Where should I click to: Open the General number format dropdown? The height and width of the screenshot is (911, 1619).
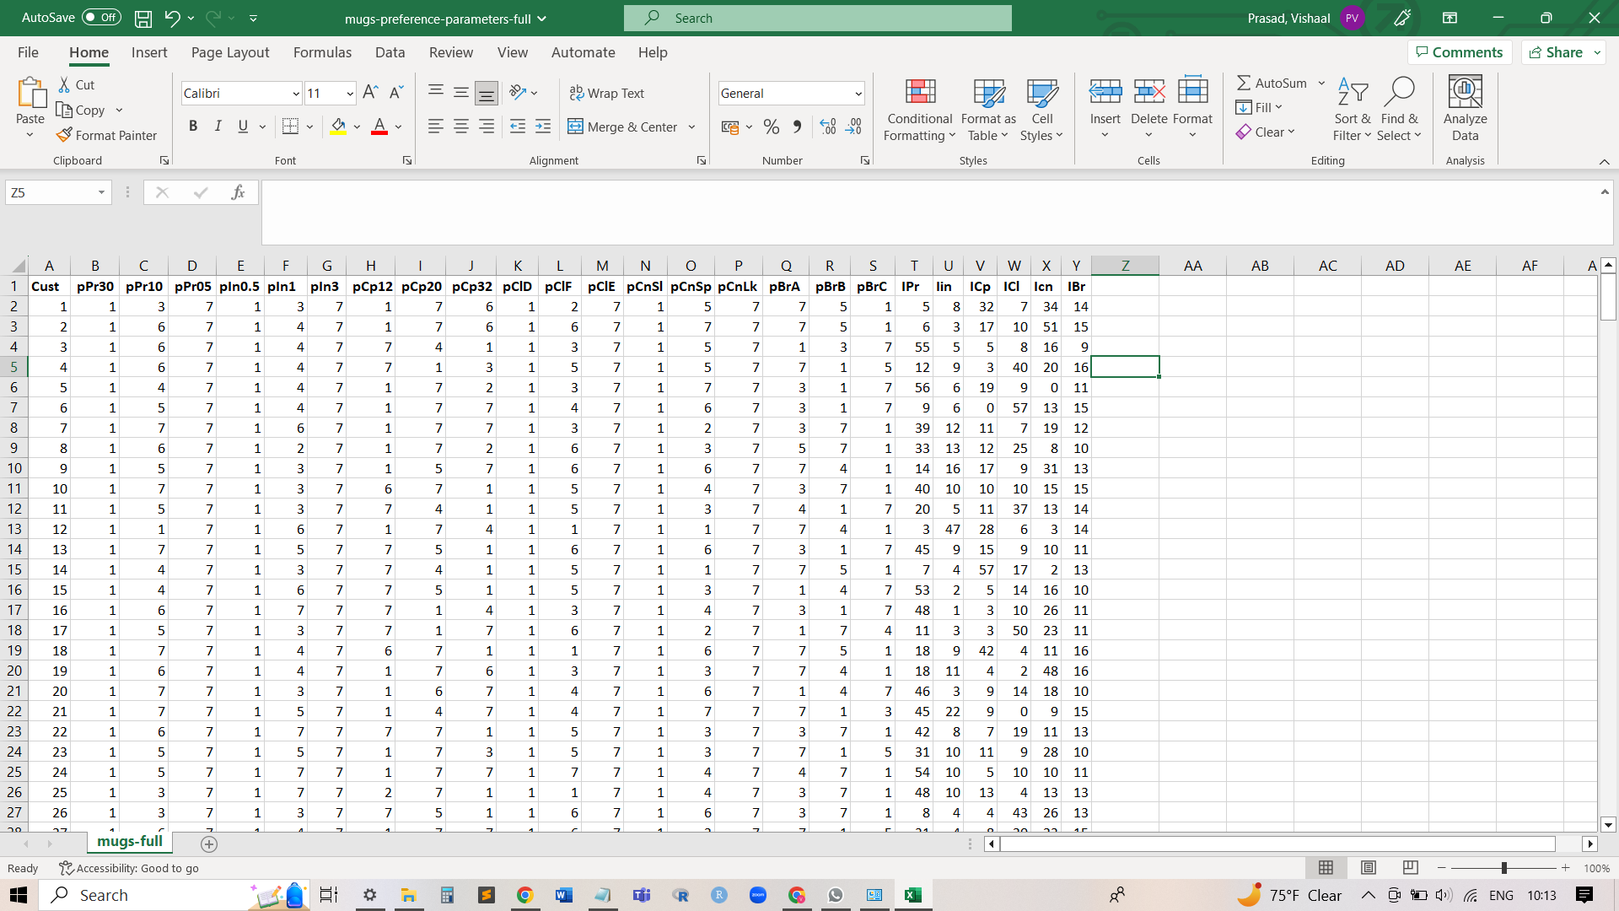point(858,94)
